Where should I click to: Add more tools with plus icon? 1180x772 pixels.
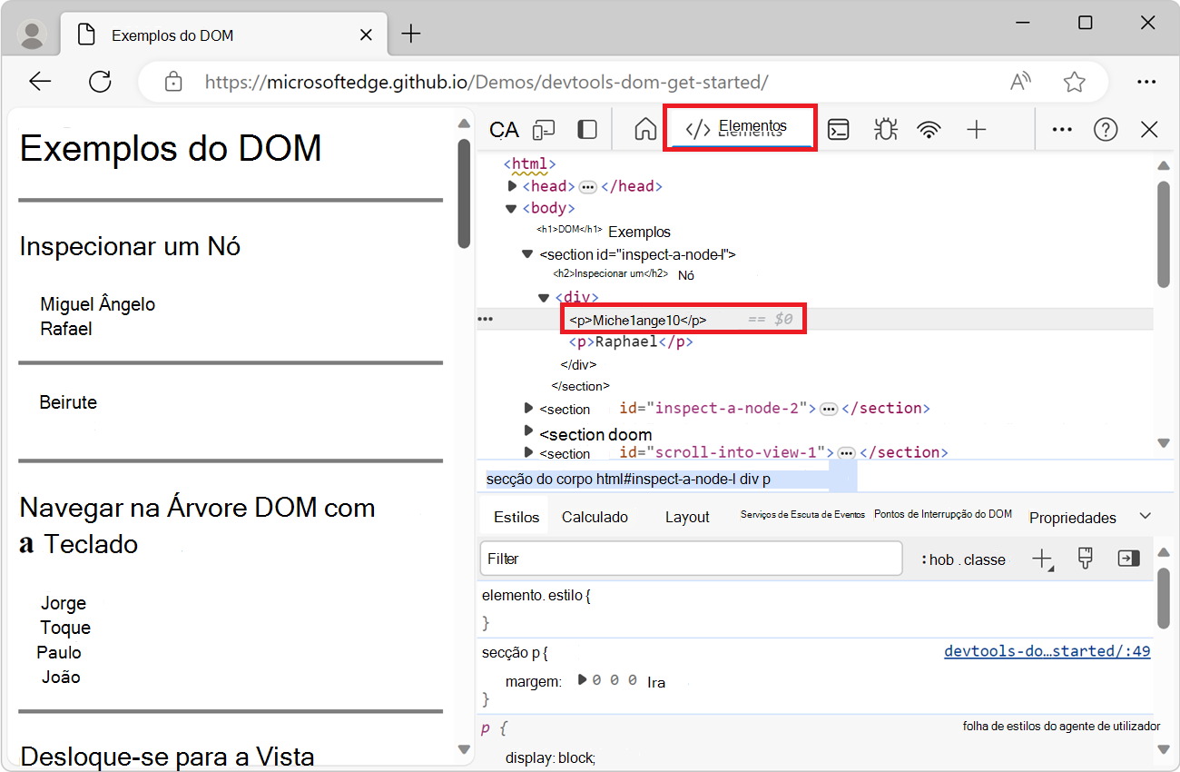(976, 130)
